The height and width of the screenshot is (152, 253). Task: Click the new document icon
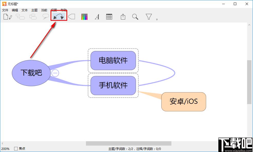[8, 17]
